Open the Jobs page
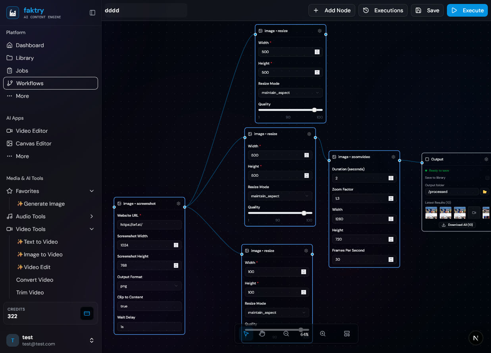 (x=50, y=71)
